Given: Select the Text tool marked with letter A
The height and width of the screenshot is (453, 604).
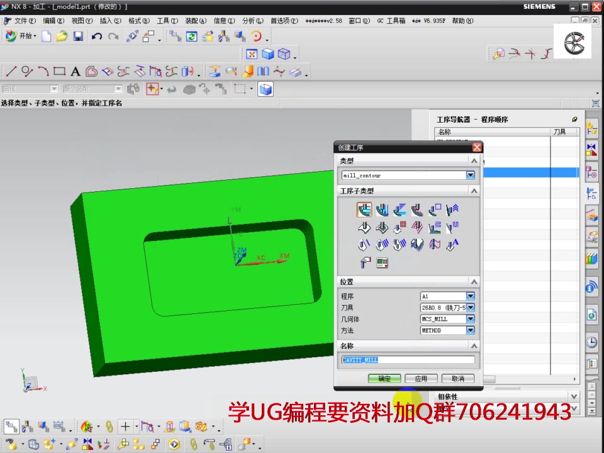Looking at the screenshot, I should click(x=75, y=72).
